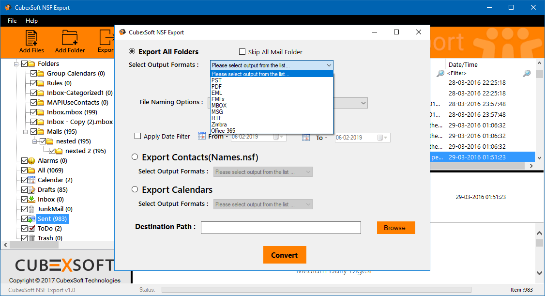Select the All (1069) folder icon
The height and width of the screenshot is (296, 545).
pyautogui.click(x=31, y=171)
